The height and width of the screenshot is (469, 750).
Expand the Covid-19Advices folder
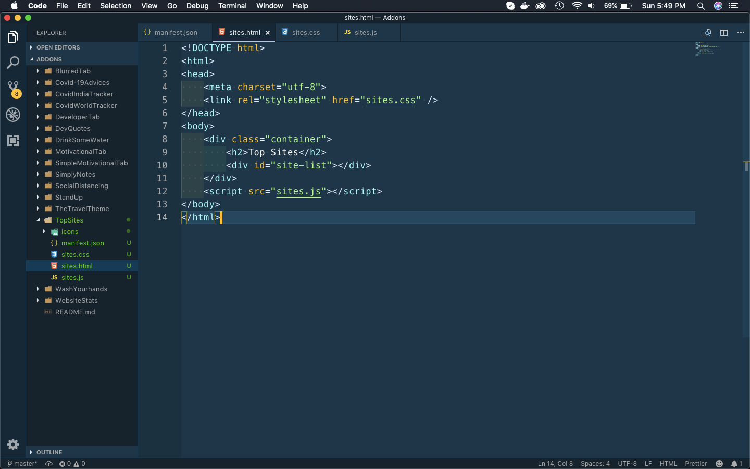82,82
